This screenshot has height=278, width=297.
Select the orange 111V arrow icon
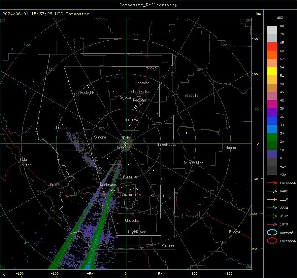point(272,199)
